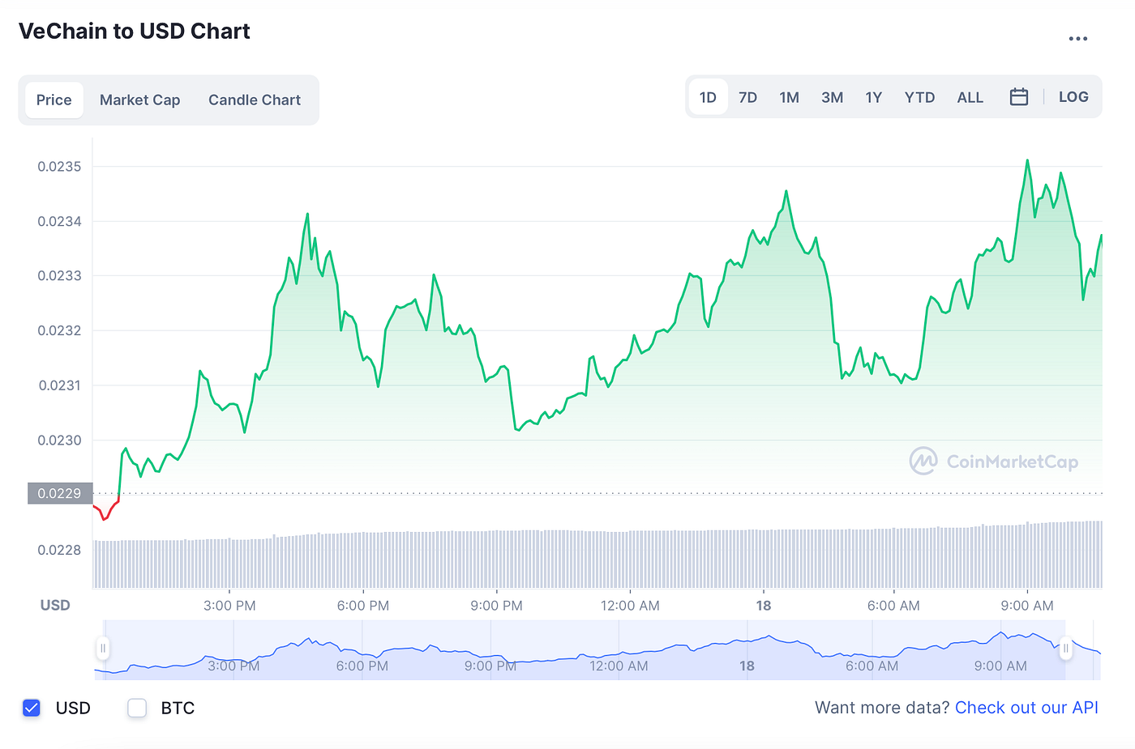Image resolution: width=1135 pixels, height=749 pixels.
Task: Toggle the LOG scale button
Action: pyautogui.click(x=1073, y=97)
